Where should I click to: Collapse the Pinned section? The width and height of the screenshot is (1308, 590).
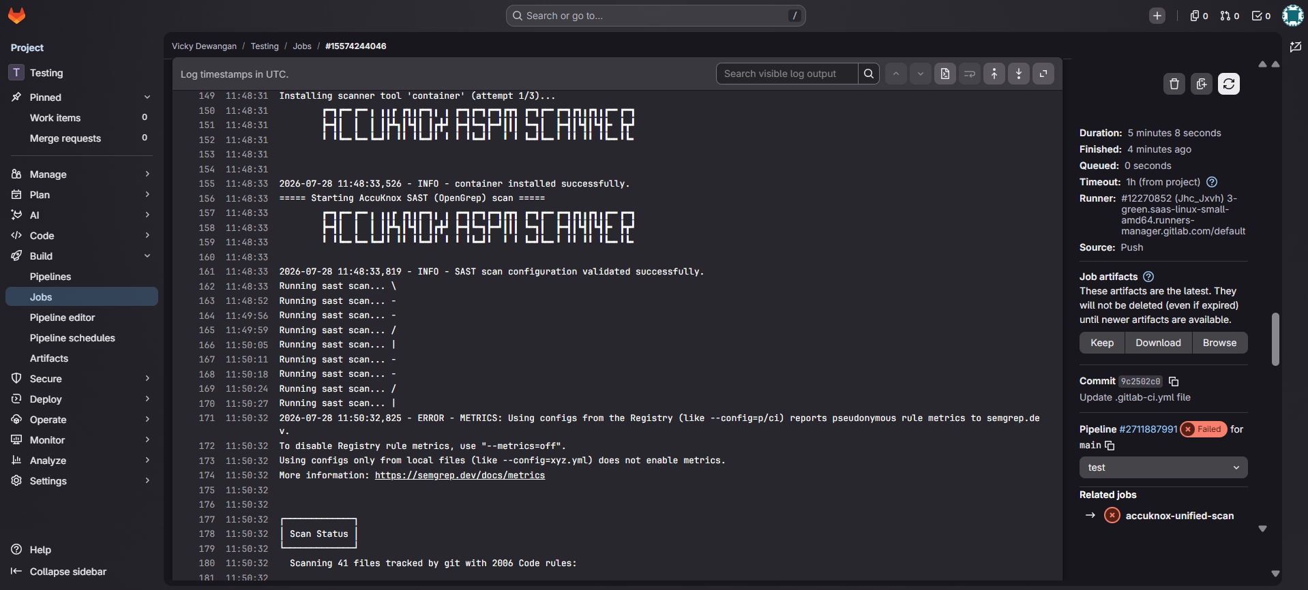[x=82, y=97]
